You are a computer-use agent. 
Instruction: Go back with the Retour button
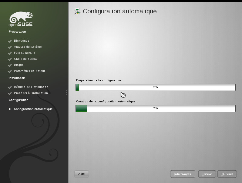207,174
